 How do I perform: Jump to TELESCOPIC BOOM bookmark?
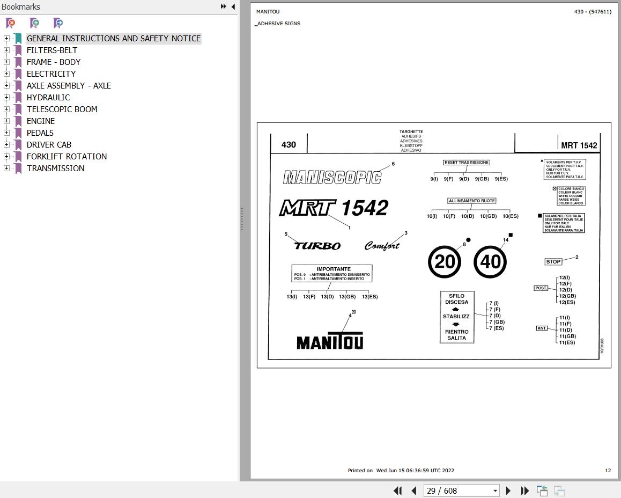click(62, 109)
